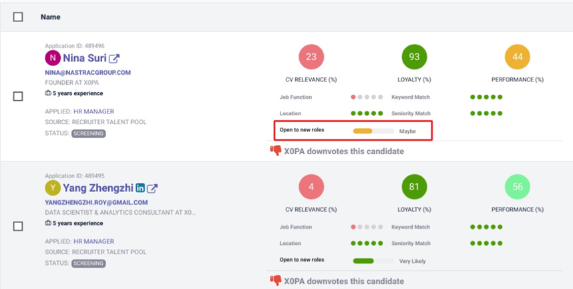573x289 pixels.
Task: Click external link icon beside Yang Zhengzhi
Action: (152, 188)
